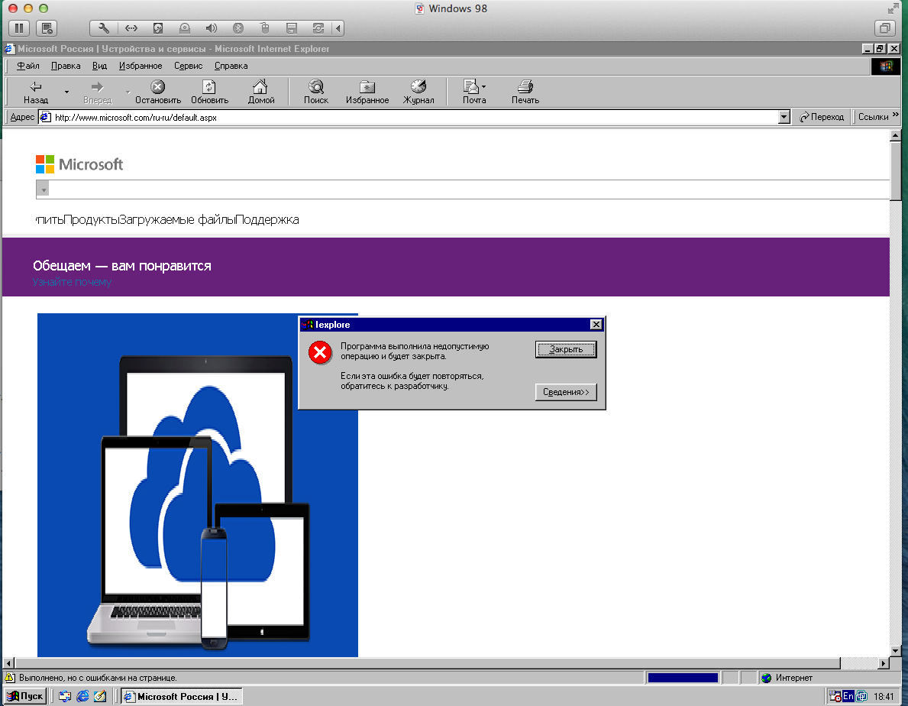Click the hard disk icon in VM toolbar
Image resolution: width=908 pixels, height=706 pixels.
click(157, 28)
